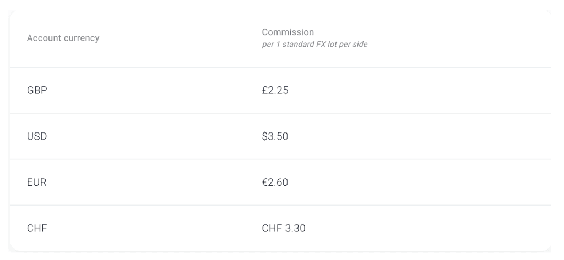Image resolution: width=564 pixels, height=260 pixels.
Task: Click the £2.25 commission value
Action: click(275, 91)
